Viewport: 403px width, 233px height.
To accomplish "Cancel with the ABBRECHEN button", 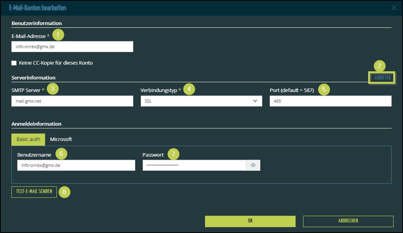I will pos(348,221).
